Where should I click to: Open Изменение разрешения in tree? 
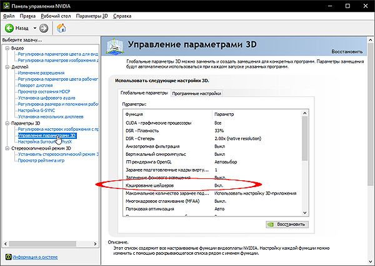coord(41,73)
